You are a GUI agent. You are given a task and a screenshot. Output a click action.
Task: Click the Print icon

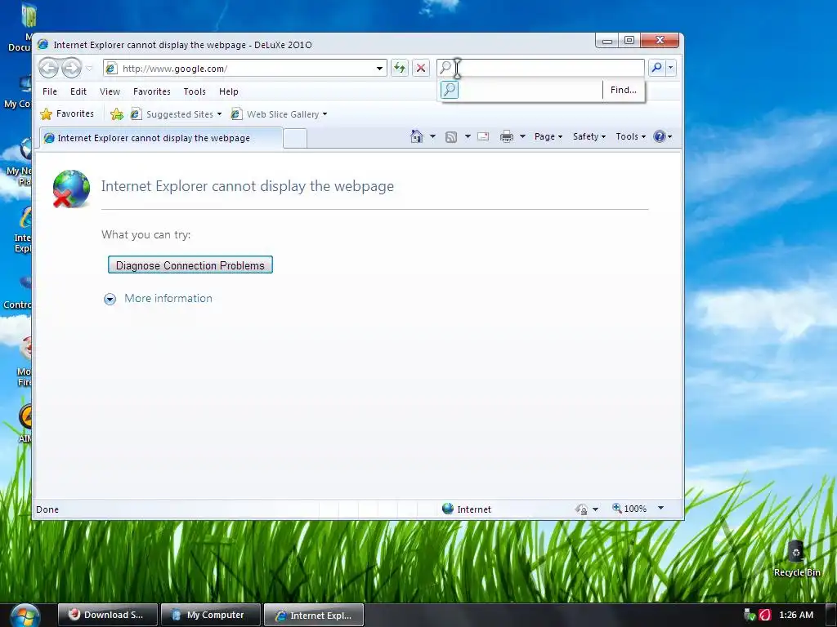507,136
